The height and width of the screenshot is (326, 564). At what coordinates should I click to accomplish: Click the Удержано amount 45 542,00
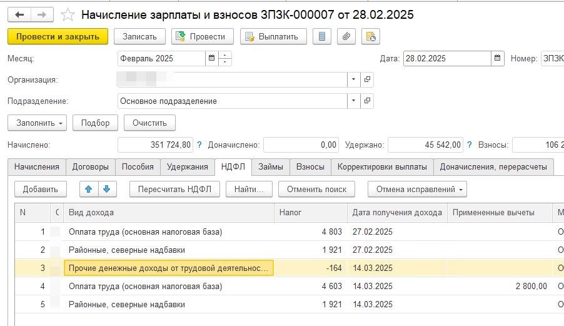tap(426, 145)
